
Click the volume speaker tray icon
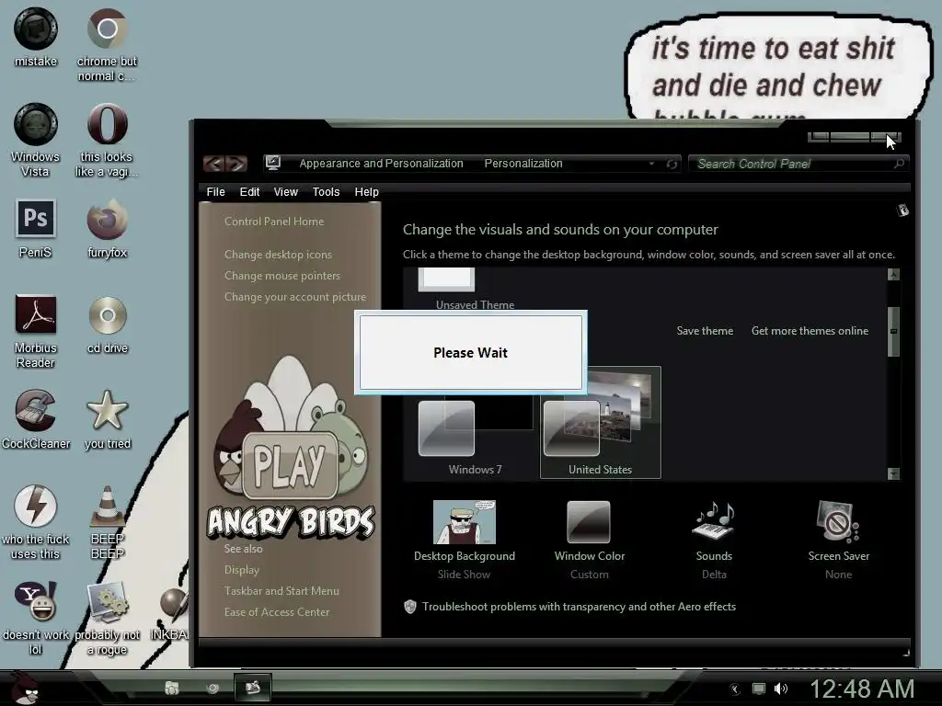click(x=780, y=689)
